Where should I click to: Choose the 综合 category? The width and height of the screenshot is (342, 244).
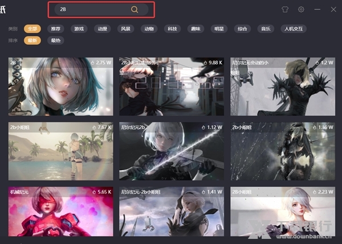click(x=242, y=29)
